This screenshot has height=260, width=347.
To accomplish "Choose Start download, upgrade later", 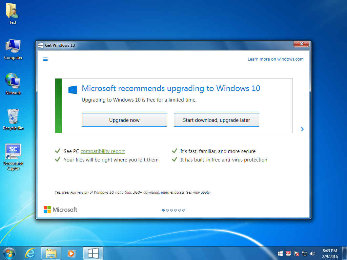I will tap(216, 120).
